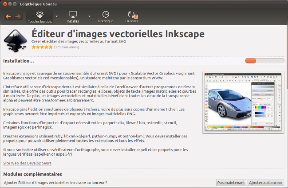Show the Installés software list
Image resolution: width=288 pixels, height=188 pixels.
(73, 17)
